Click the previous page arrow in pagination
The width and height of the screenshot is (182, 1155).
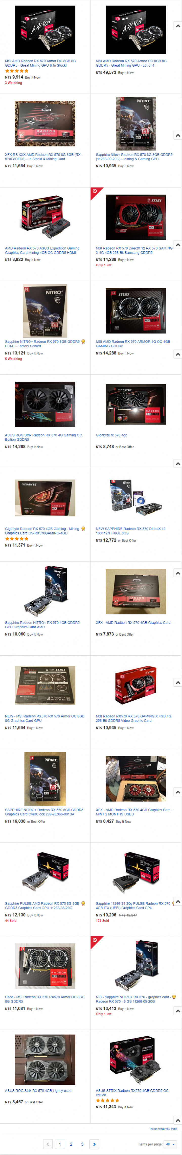(x=48, y=1144)
